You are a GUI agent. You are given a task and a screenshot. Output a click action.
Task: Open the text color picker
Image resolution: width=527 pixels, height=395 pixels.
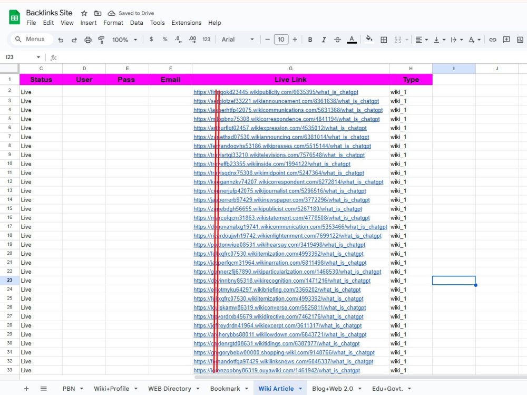coord(352,40)
